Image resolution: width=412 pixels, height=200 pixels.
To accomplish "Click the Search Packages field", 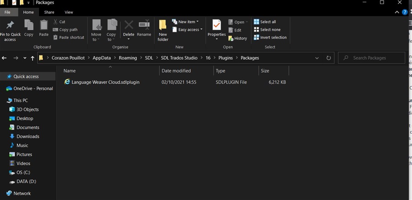I will coord(372,58).
